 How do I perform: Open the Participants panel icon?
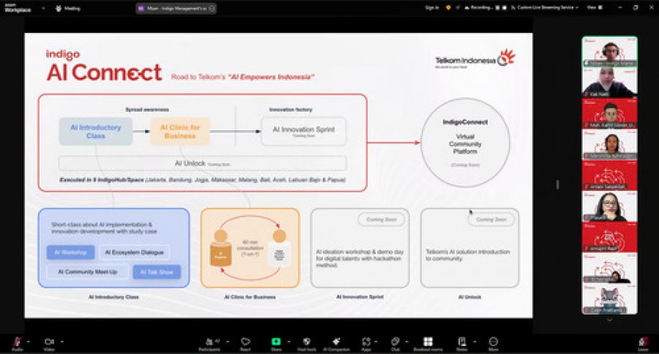(x=209, y=342)
